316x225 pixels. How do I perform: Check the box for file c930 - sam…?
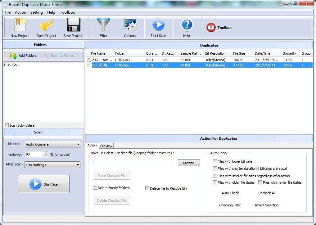point(89,60)
